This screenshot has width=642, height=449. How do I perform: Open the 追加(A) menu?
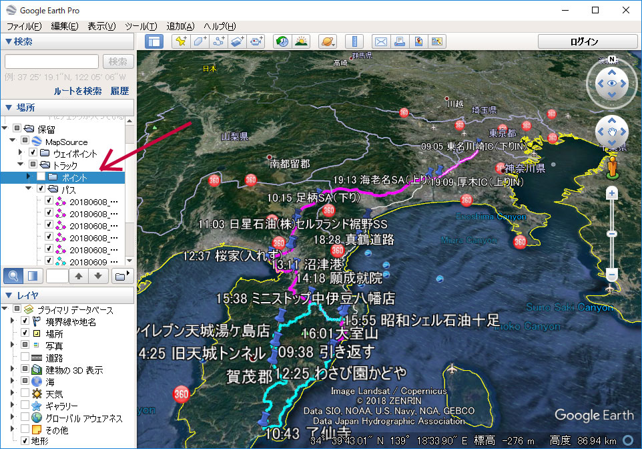[x=181, y=26]
